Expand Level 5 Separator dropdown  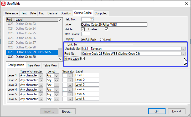[70, 94]
